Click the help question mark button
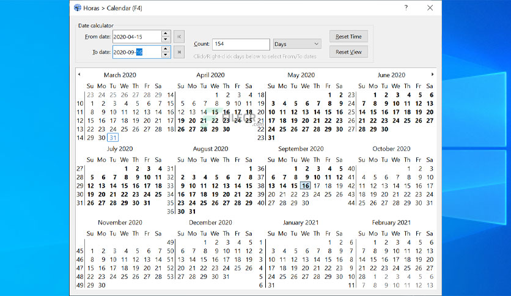Viewport: 511px width, 296px height. pos(406,8)
